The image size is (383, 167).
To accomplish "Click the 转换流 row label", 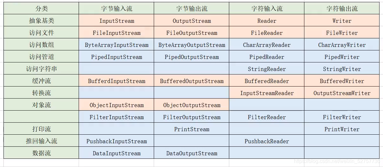I will pos(41,93).
